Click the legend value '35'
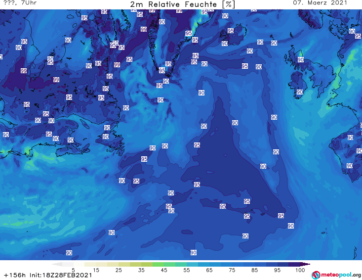This screenshot has width=362, height=280. [x=141, y=270]
